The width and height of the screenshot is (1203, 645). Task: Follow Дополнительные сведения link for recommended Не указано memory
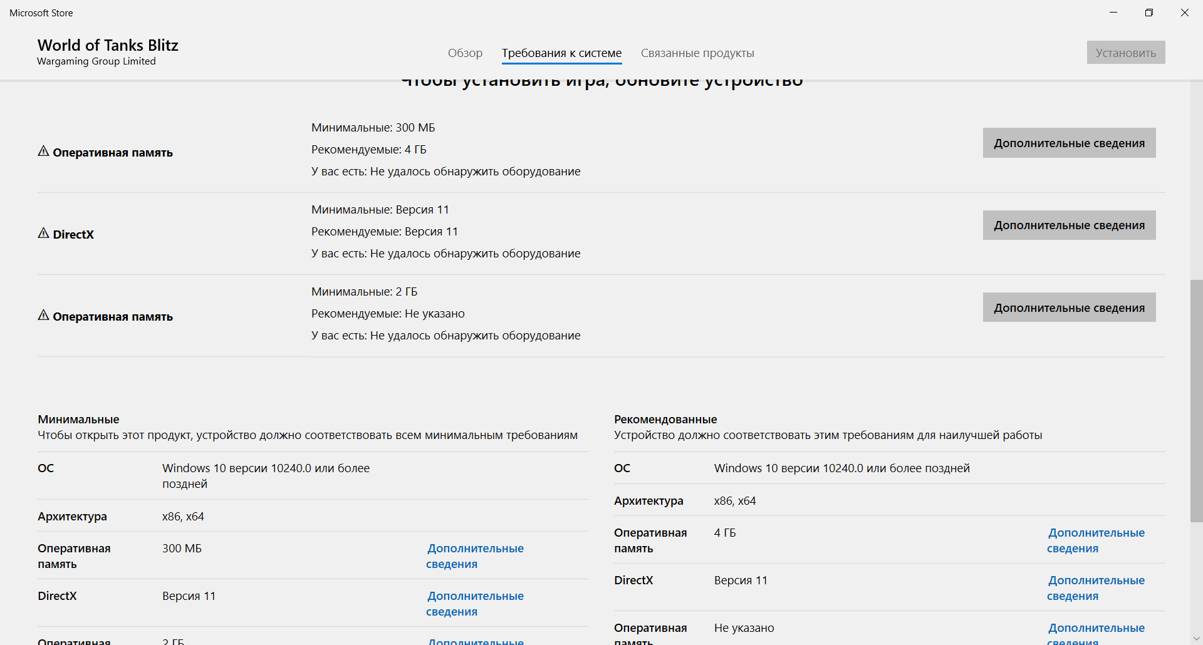coord(1096,634)
